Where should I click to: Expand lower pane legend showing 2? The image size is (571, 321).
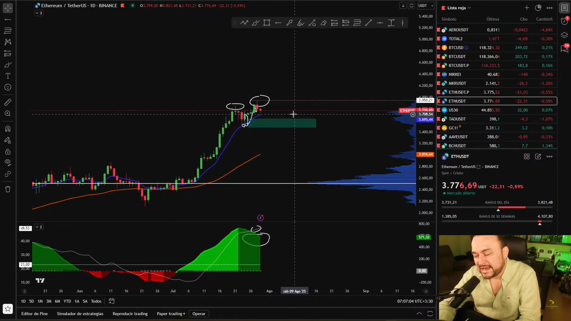tap(38, 227)
